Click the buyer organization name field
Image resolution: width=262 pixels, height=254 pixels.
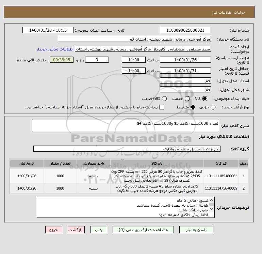coord(134,39)
